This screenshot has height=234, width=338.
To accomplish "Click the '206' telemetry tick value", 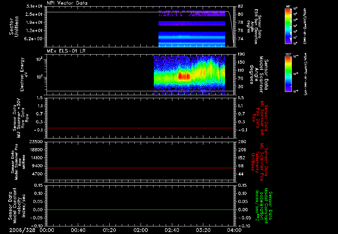I will [x=242, y=150].
